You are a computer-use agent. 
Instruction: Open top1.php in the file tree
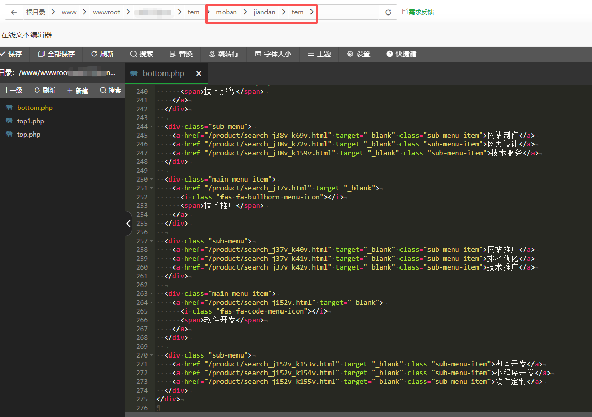pos(31,121)
